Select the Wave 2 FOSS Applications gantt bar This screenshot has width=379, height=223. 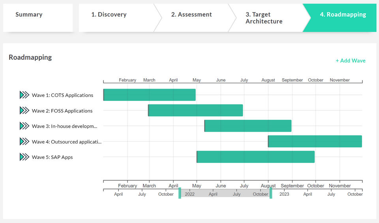click(x=195, y=110)
